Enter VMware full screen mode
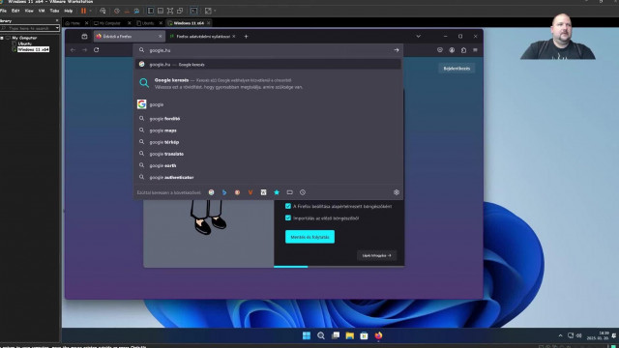The width and height of the screenshot is (619, 348). (x=170, y=11)
